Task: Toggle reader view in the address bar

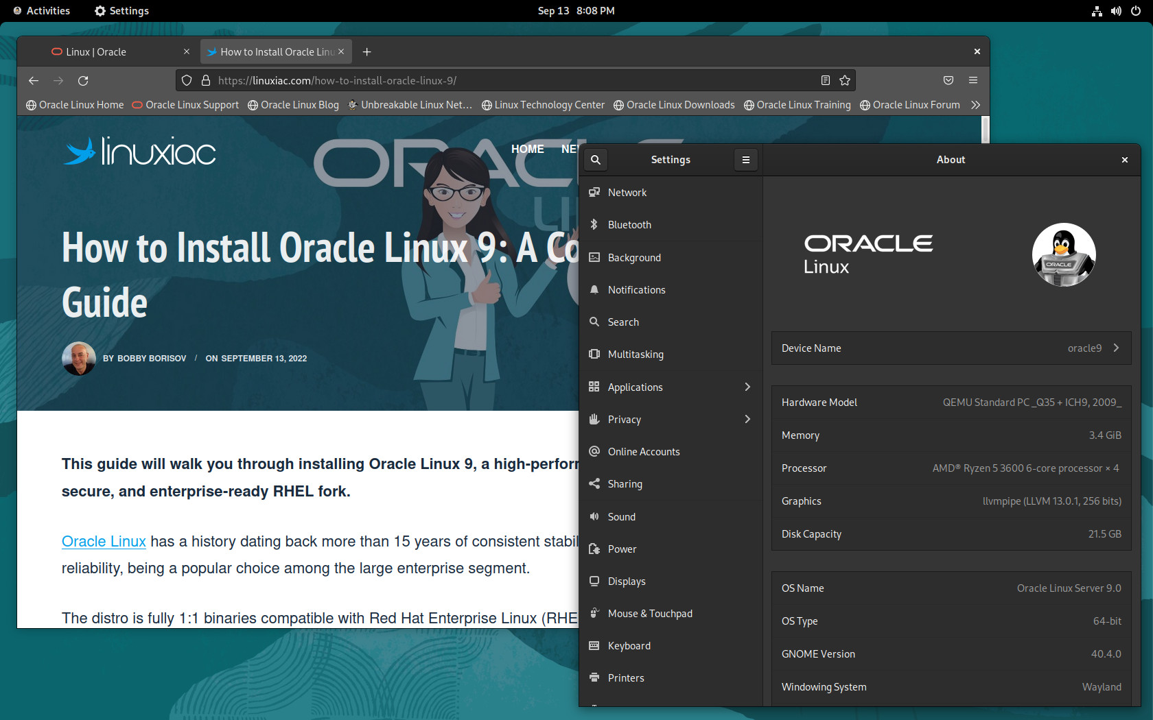Action: click(x=826, y=80)
